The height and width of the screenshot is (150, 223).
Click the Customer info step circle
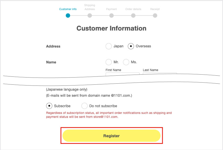tap(68, 15)
